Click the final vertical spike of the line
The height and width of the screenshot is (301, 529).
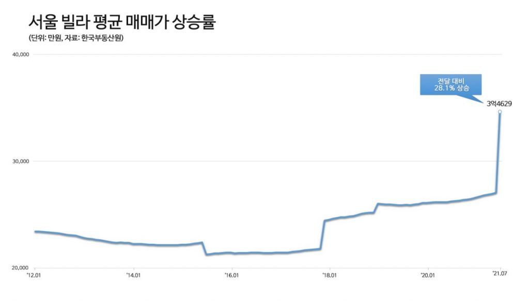point(498,155)
